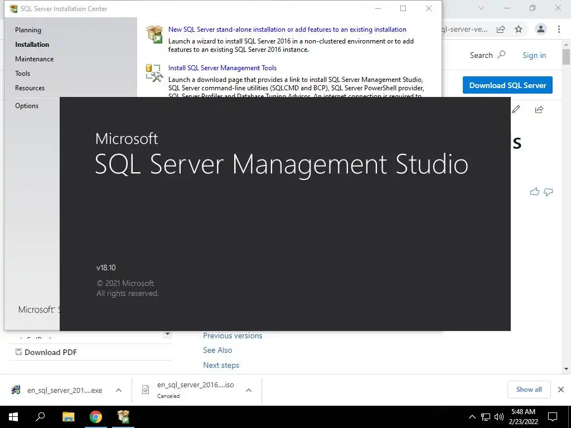Open Previous versions link
The image size is (571, 428).
[233, 335]
